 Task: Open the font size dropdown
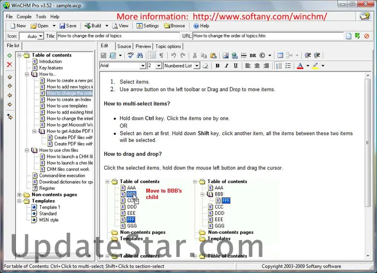159,66
